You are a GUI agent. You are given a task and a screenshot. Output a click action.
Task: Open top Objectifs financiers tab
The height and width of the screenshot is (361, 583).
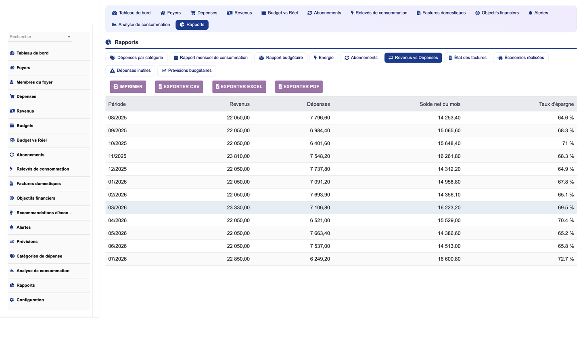pyautogui.click(x=497, y=13)
